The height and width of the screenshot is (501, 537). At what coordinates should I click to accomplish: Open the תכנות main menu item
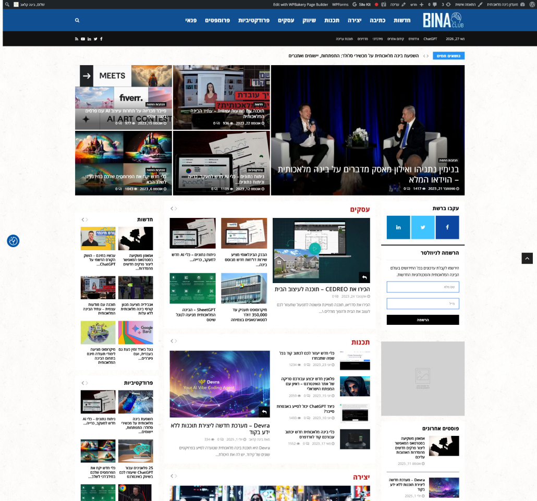point(332,20)
